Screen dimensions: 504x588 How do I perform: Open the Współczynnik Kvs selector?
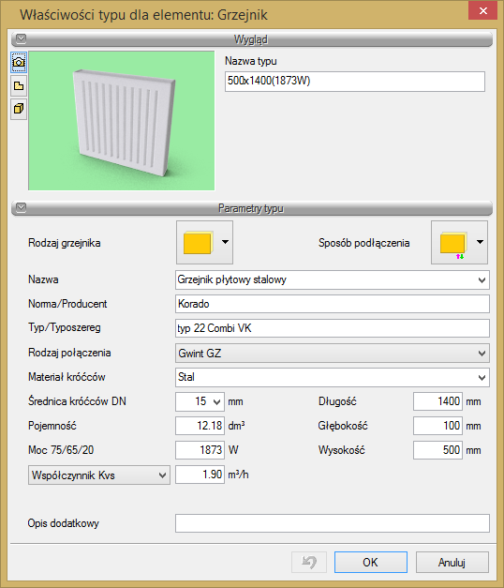99,475
